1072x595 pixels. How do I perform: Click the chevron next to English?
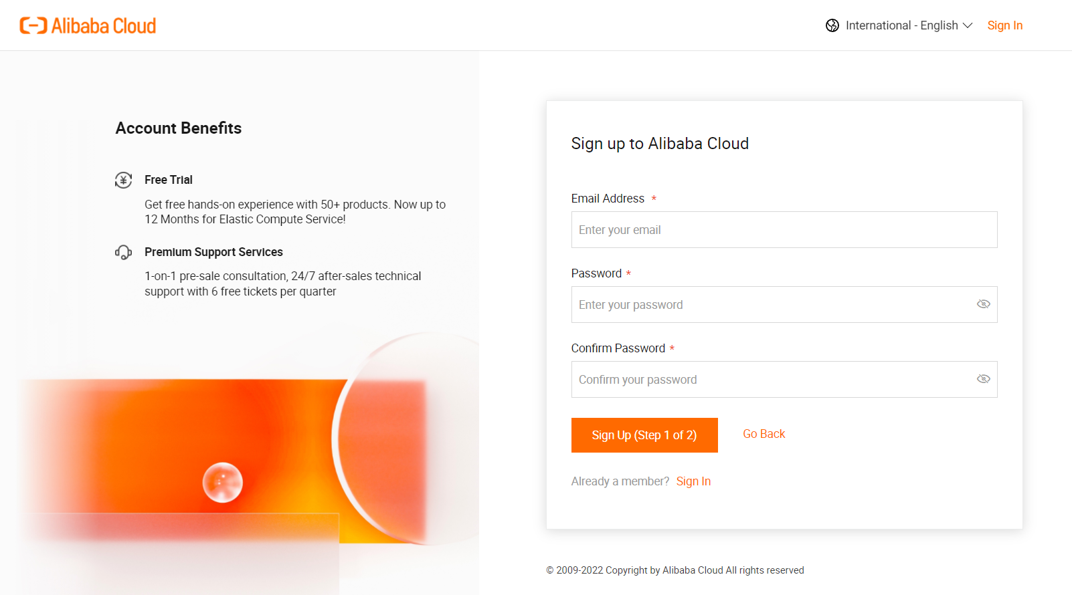(968, 25)
